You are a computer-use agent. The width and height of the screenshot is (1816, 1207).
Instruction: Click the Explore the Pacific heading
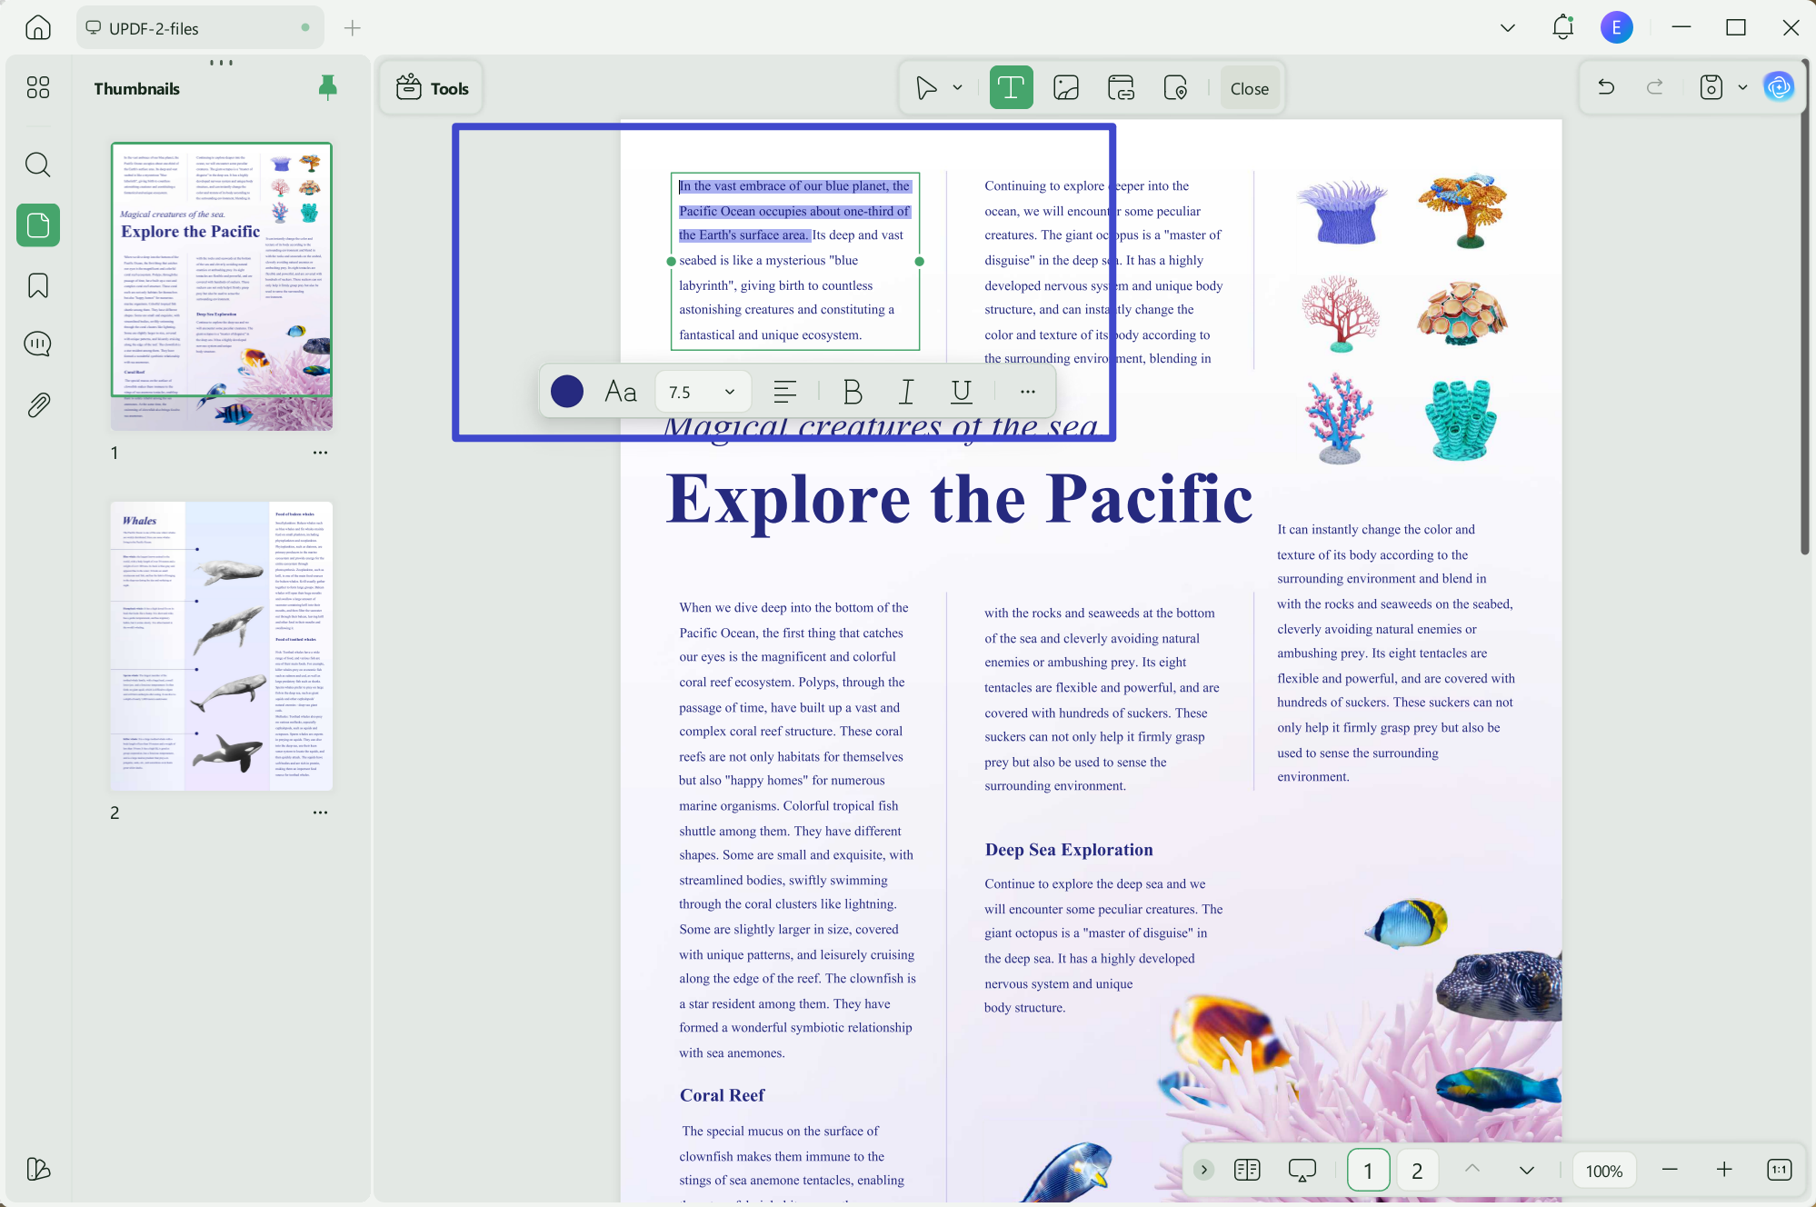point(959,499)
